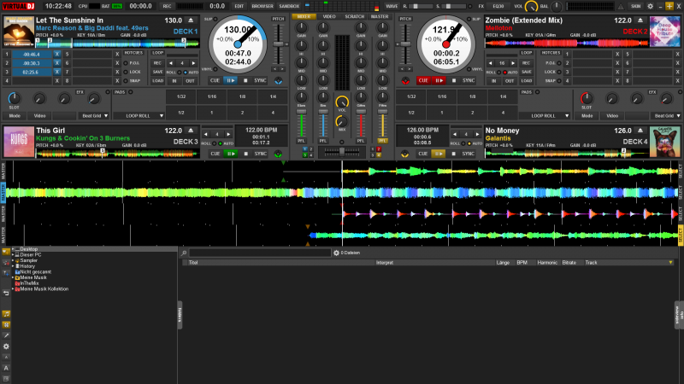Toggle SLIP mode on Deck 2
Image resolution: width=684 pixels, height=384 pixels.
(x=469, y=19)
